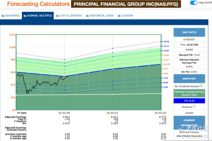Click the x 10.79 multiple label
The image size is (212, 141).
coord(166,64)
